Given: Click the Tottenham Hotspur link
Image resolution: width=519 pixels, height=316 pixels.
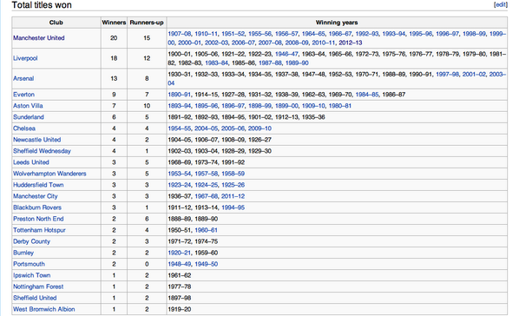Looking at the screenshot, I should coord(39,230).
